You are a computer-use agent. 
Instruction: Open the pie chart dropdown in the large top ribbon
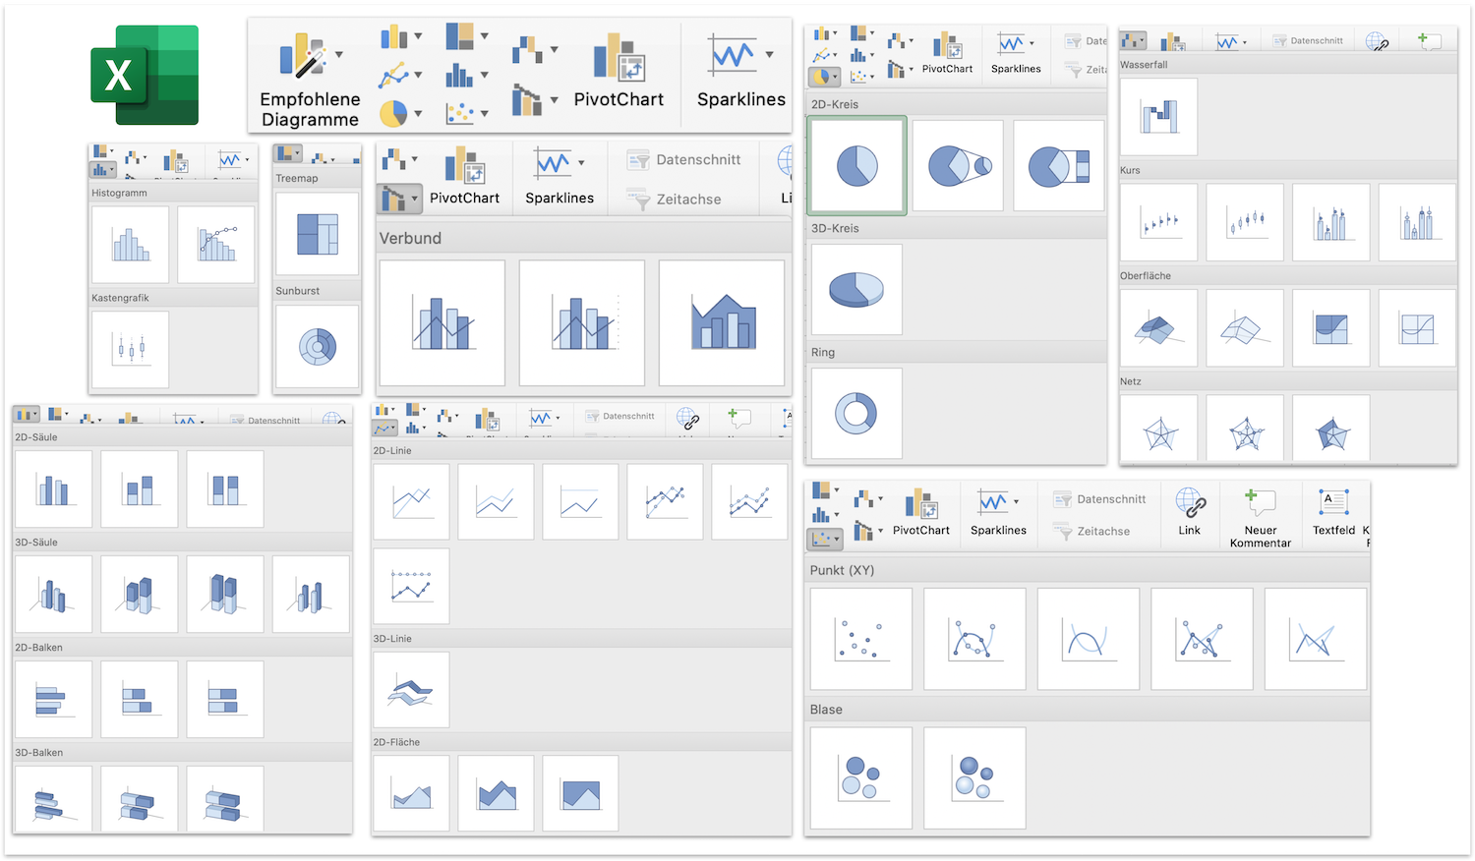pos(418,114)
